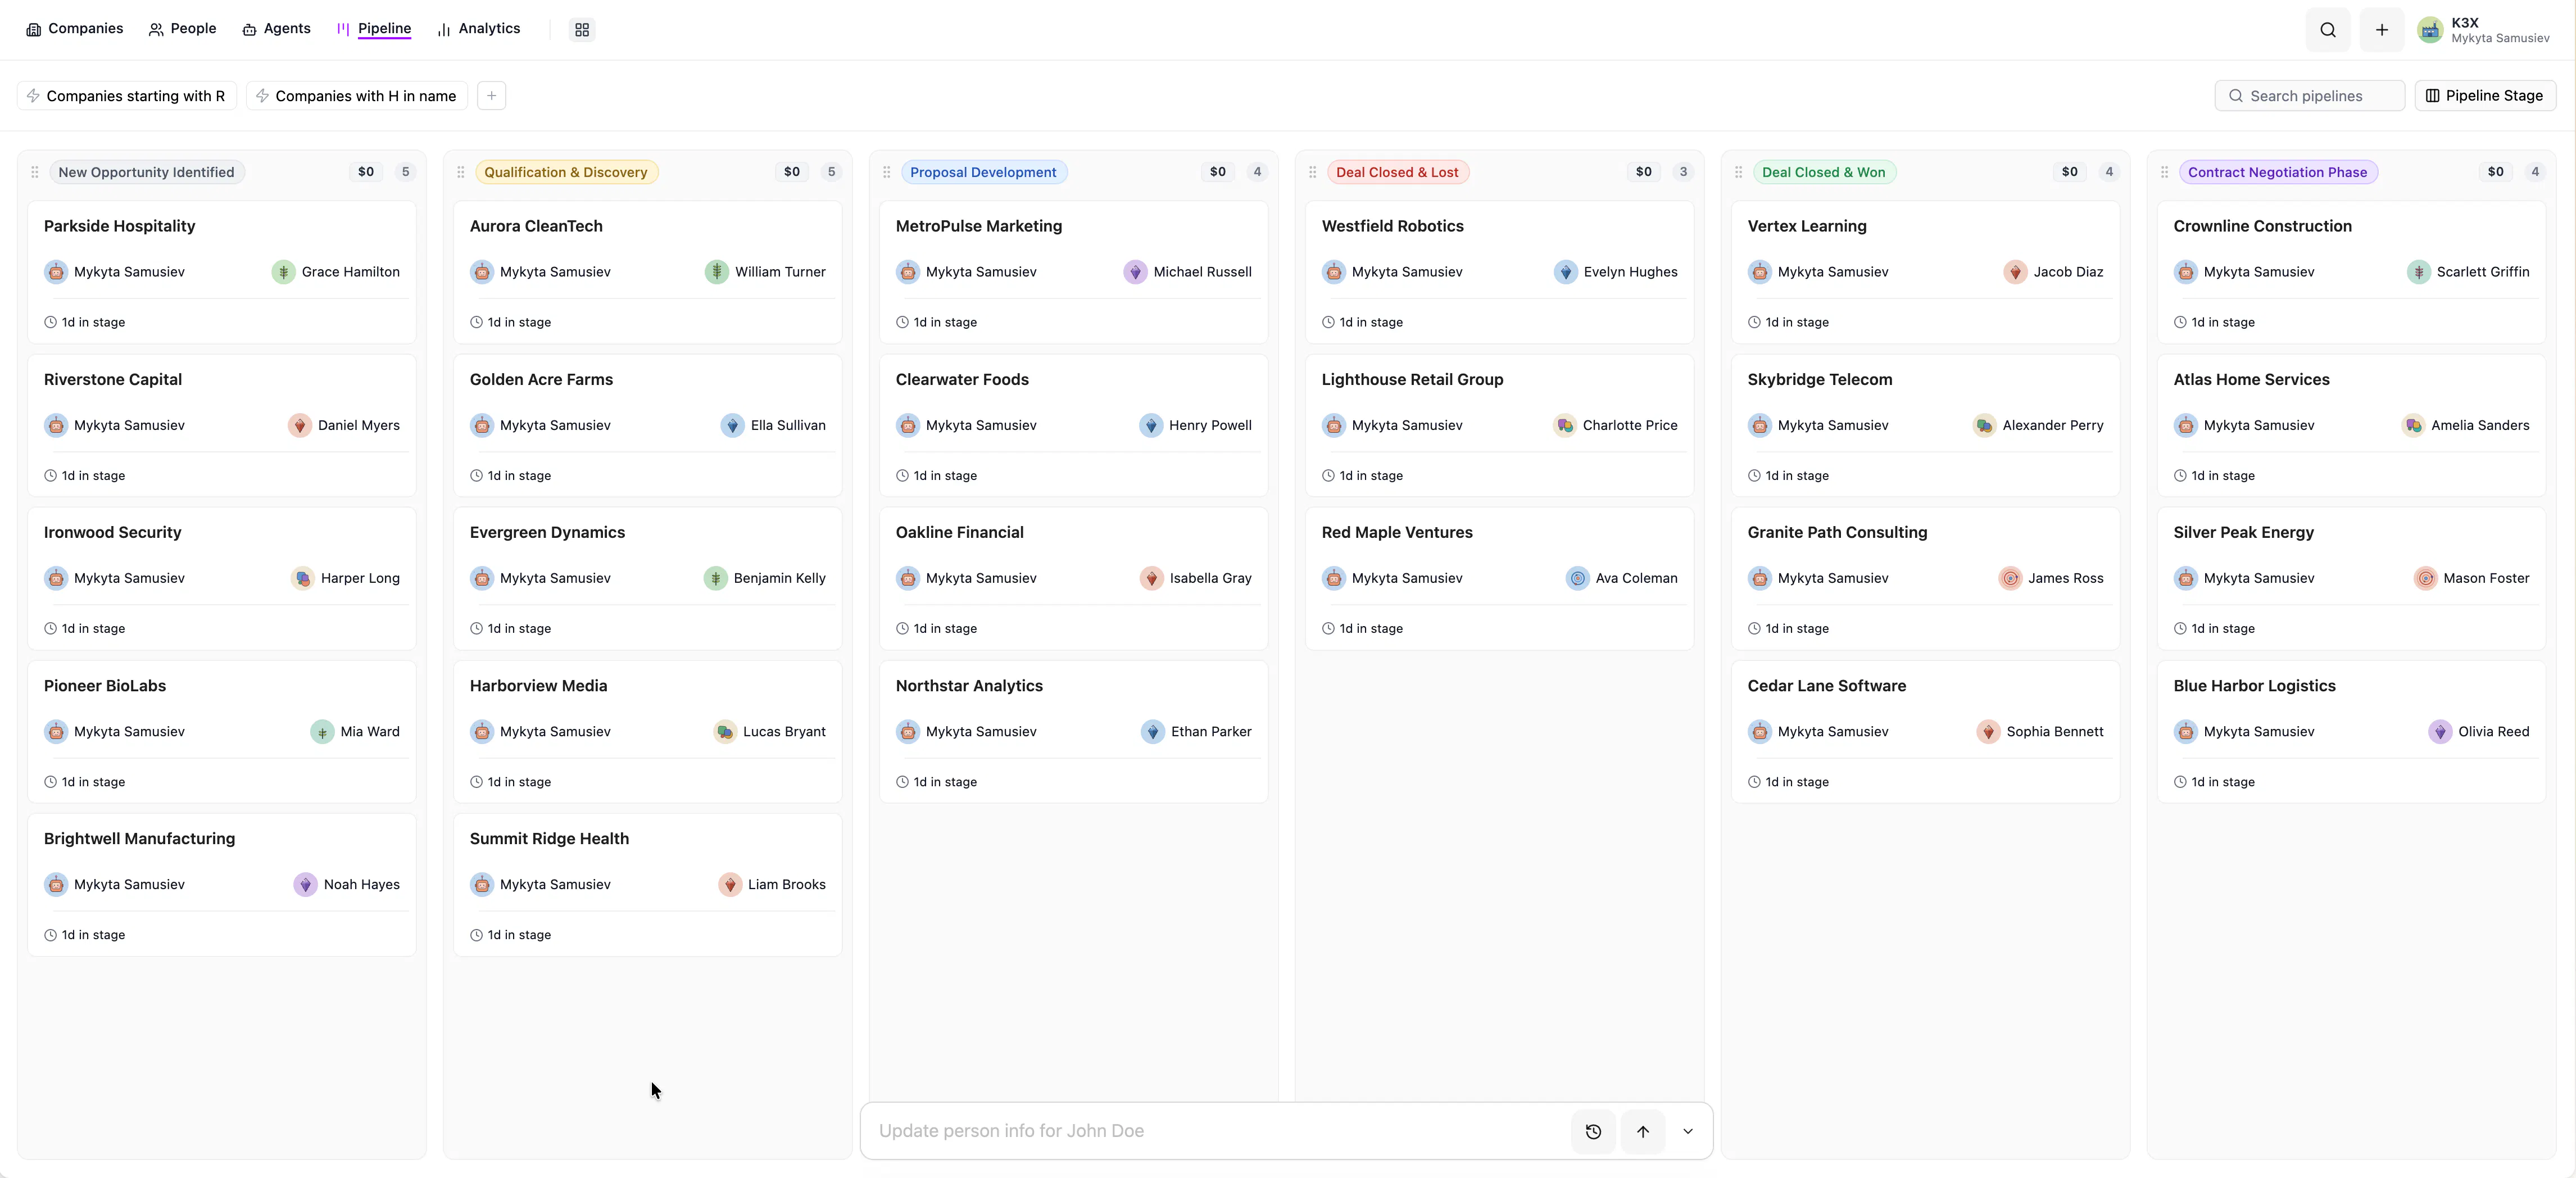Open the Golden Acre Farms card

[648, 426]
